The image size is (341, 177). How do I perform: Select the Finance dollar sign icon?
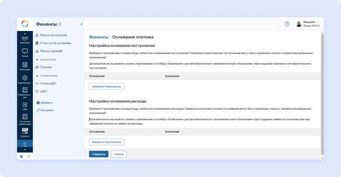pyautogui.click(x=25, y=144)
